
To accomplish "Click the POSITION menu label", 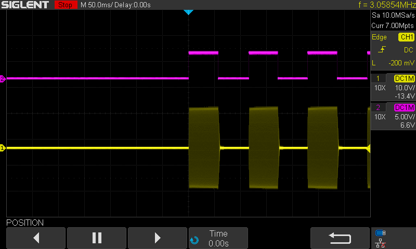I will (x=25, y=223).
